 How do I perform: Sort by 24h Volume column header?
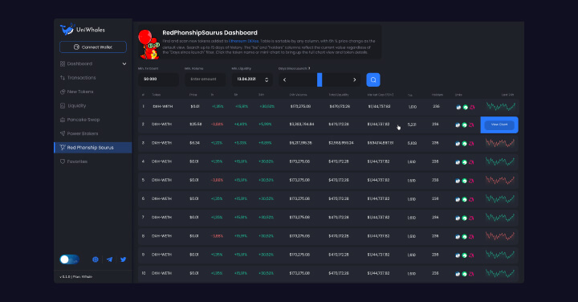tap(298, 95)
